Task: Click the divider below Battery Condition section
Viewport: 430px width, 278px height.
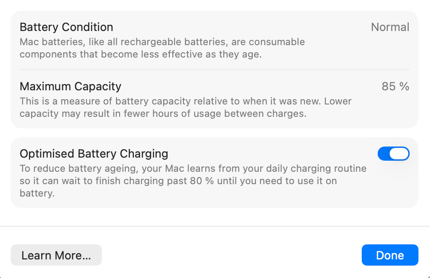Action: (215, 69)
